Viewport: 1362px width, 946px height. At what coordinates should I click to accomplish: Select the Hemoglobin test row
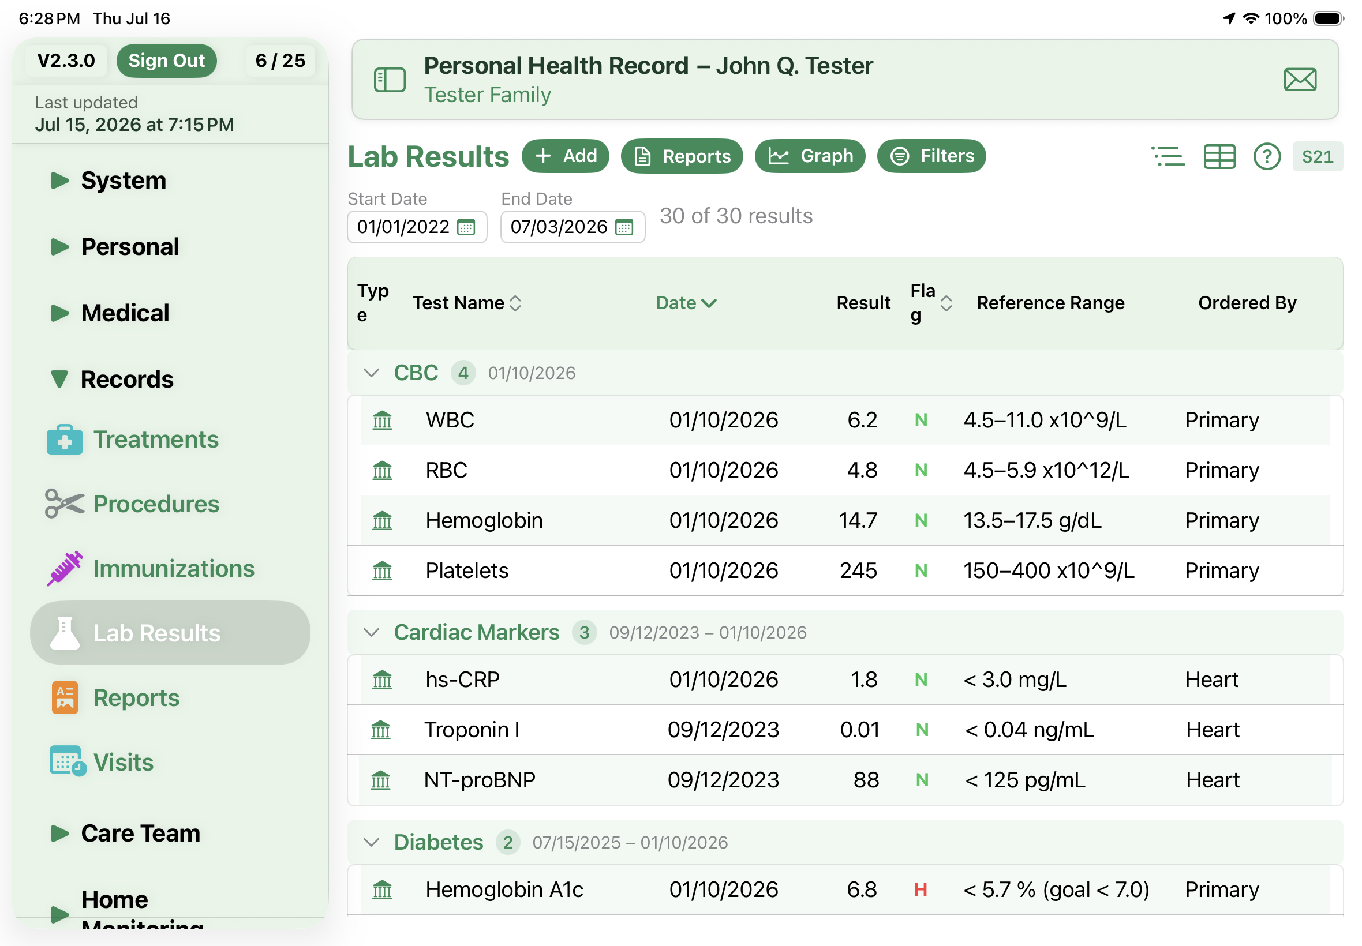[x=844, y=520]
